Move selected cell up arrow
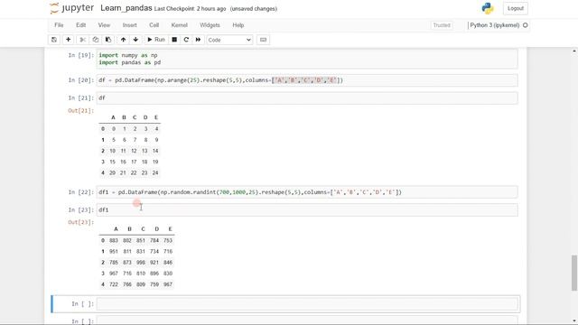578x325 pixels. [x=123, y=40]
